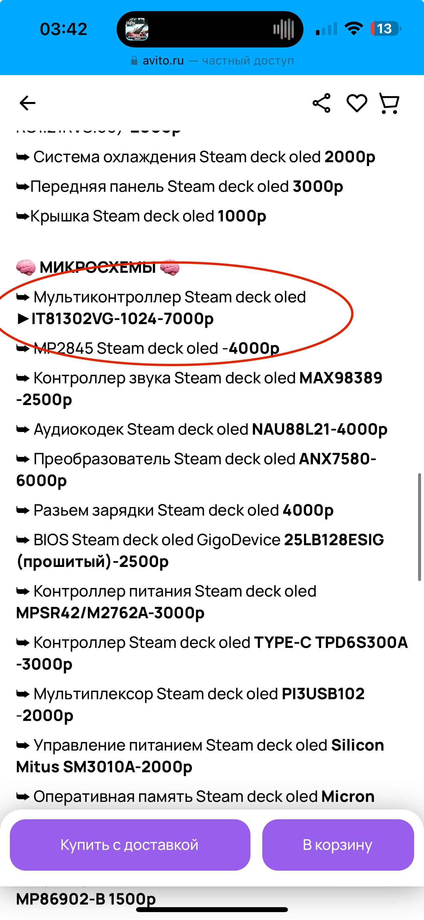Screen dimensions: 424x920
Task: Tap the share icon
Action: [x=321, y=103]
